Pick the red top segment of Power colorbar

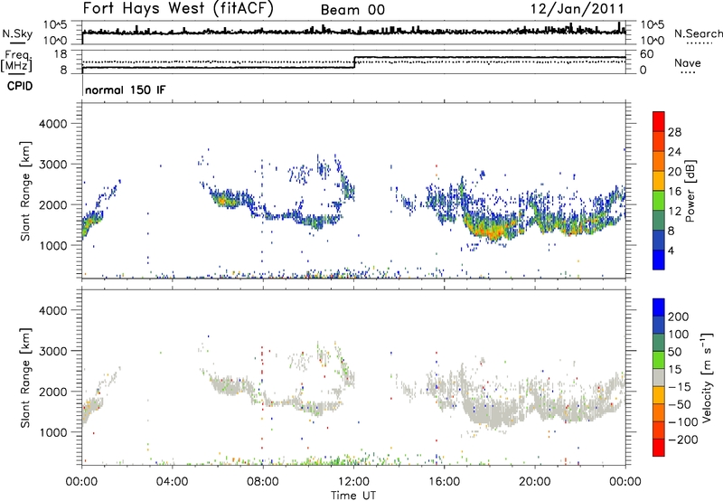pyautogui.click(x=659, y=121)
